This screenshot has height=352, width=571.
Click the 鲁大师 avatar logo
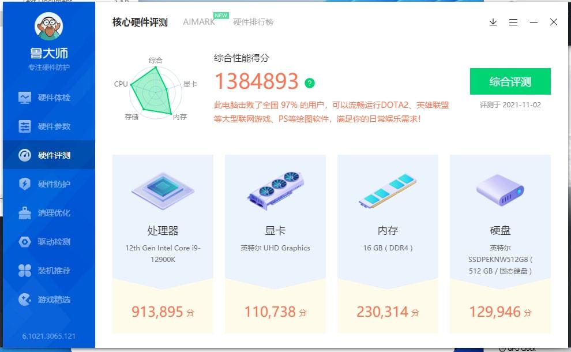[49, 26]
